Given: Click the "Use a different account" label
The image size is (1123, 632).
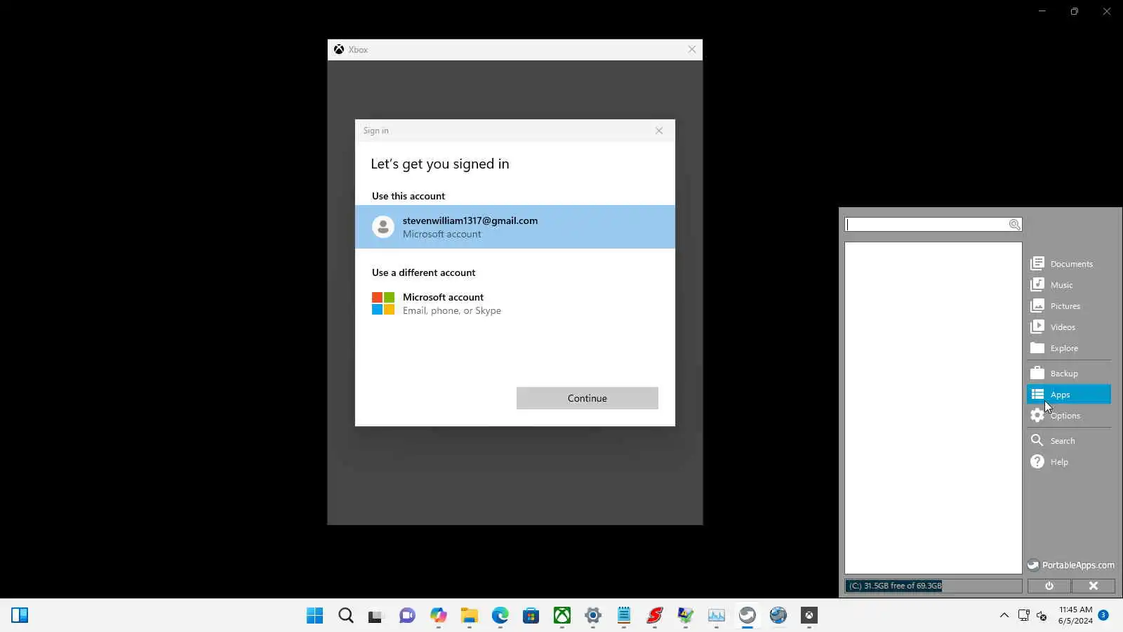Looking at the screenshot, I should pyautogui.click(x=424, y=272).
